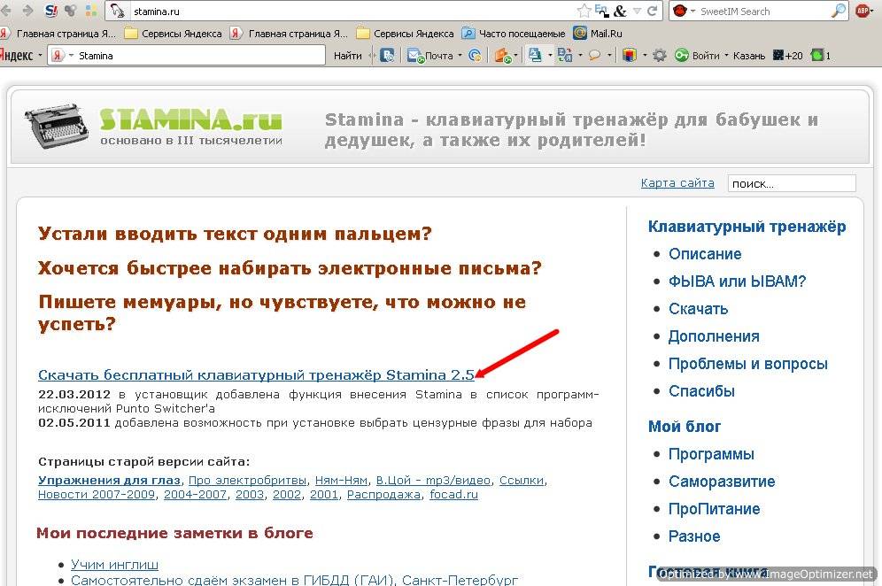882x586 pixels.
Task: Open the 'focad.ru' link
Action: pyautogui.click(x=453, y=494)
